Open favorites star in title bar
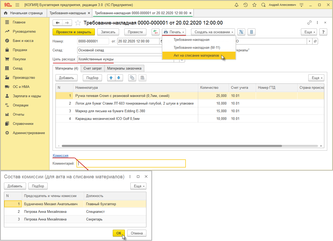The width and height of the screenshot is (333, 241). tap(254, 5)
